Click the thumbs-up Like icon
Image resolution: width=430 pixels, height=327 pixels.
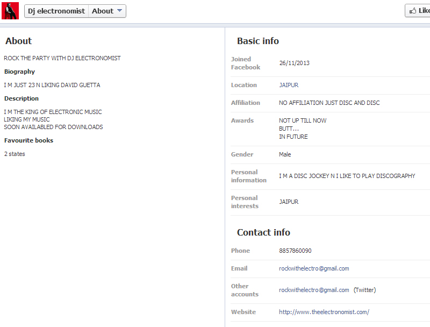(x=413, y=11)
